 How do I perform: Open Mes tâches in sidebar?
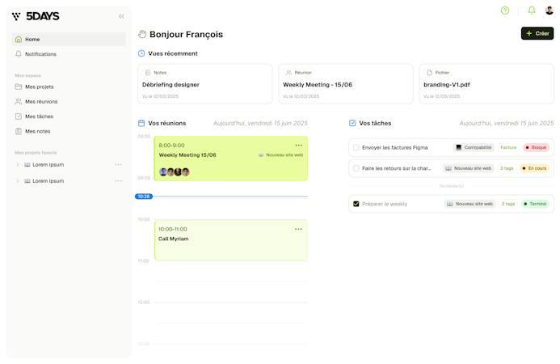coord(38,116)
